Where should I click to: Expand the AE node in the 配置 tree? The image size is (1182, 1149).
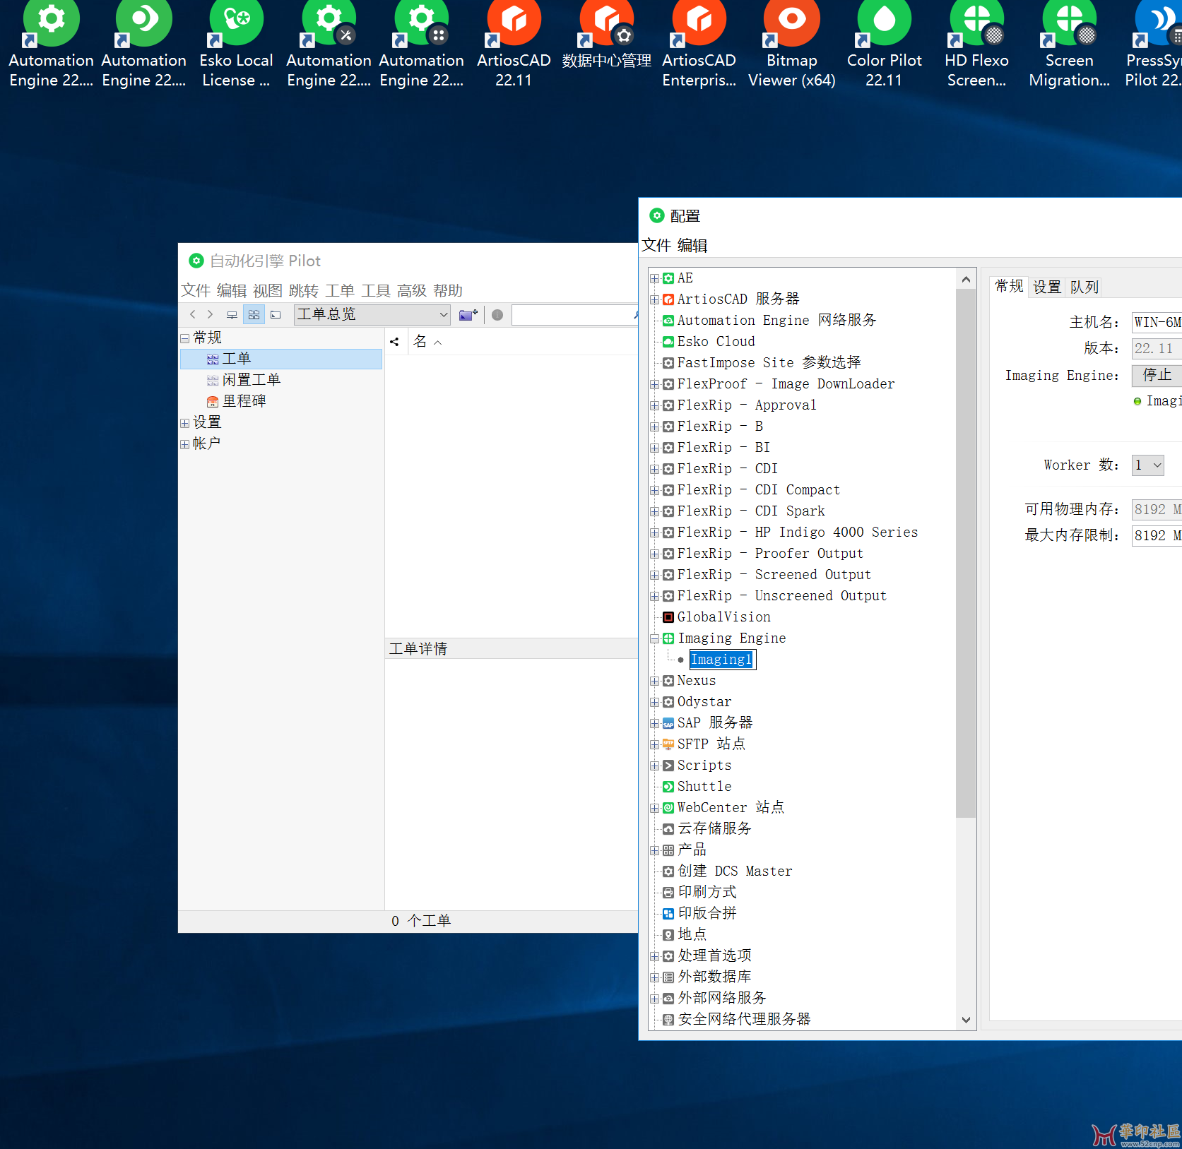click(655, 279)
